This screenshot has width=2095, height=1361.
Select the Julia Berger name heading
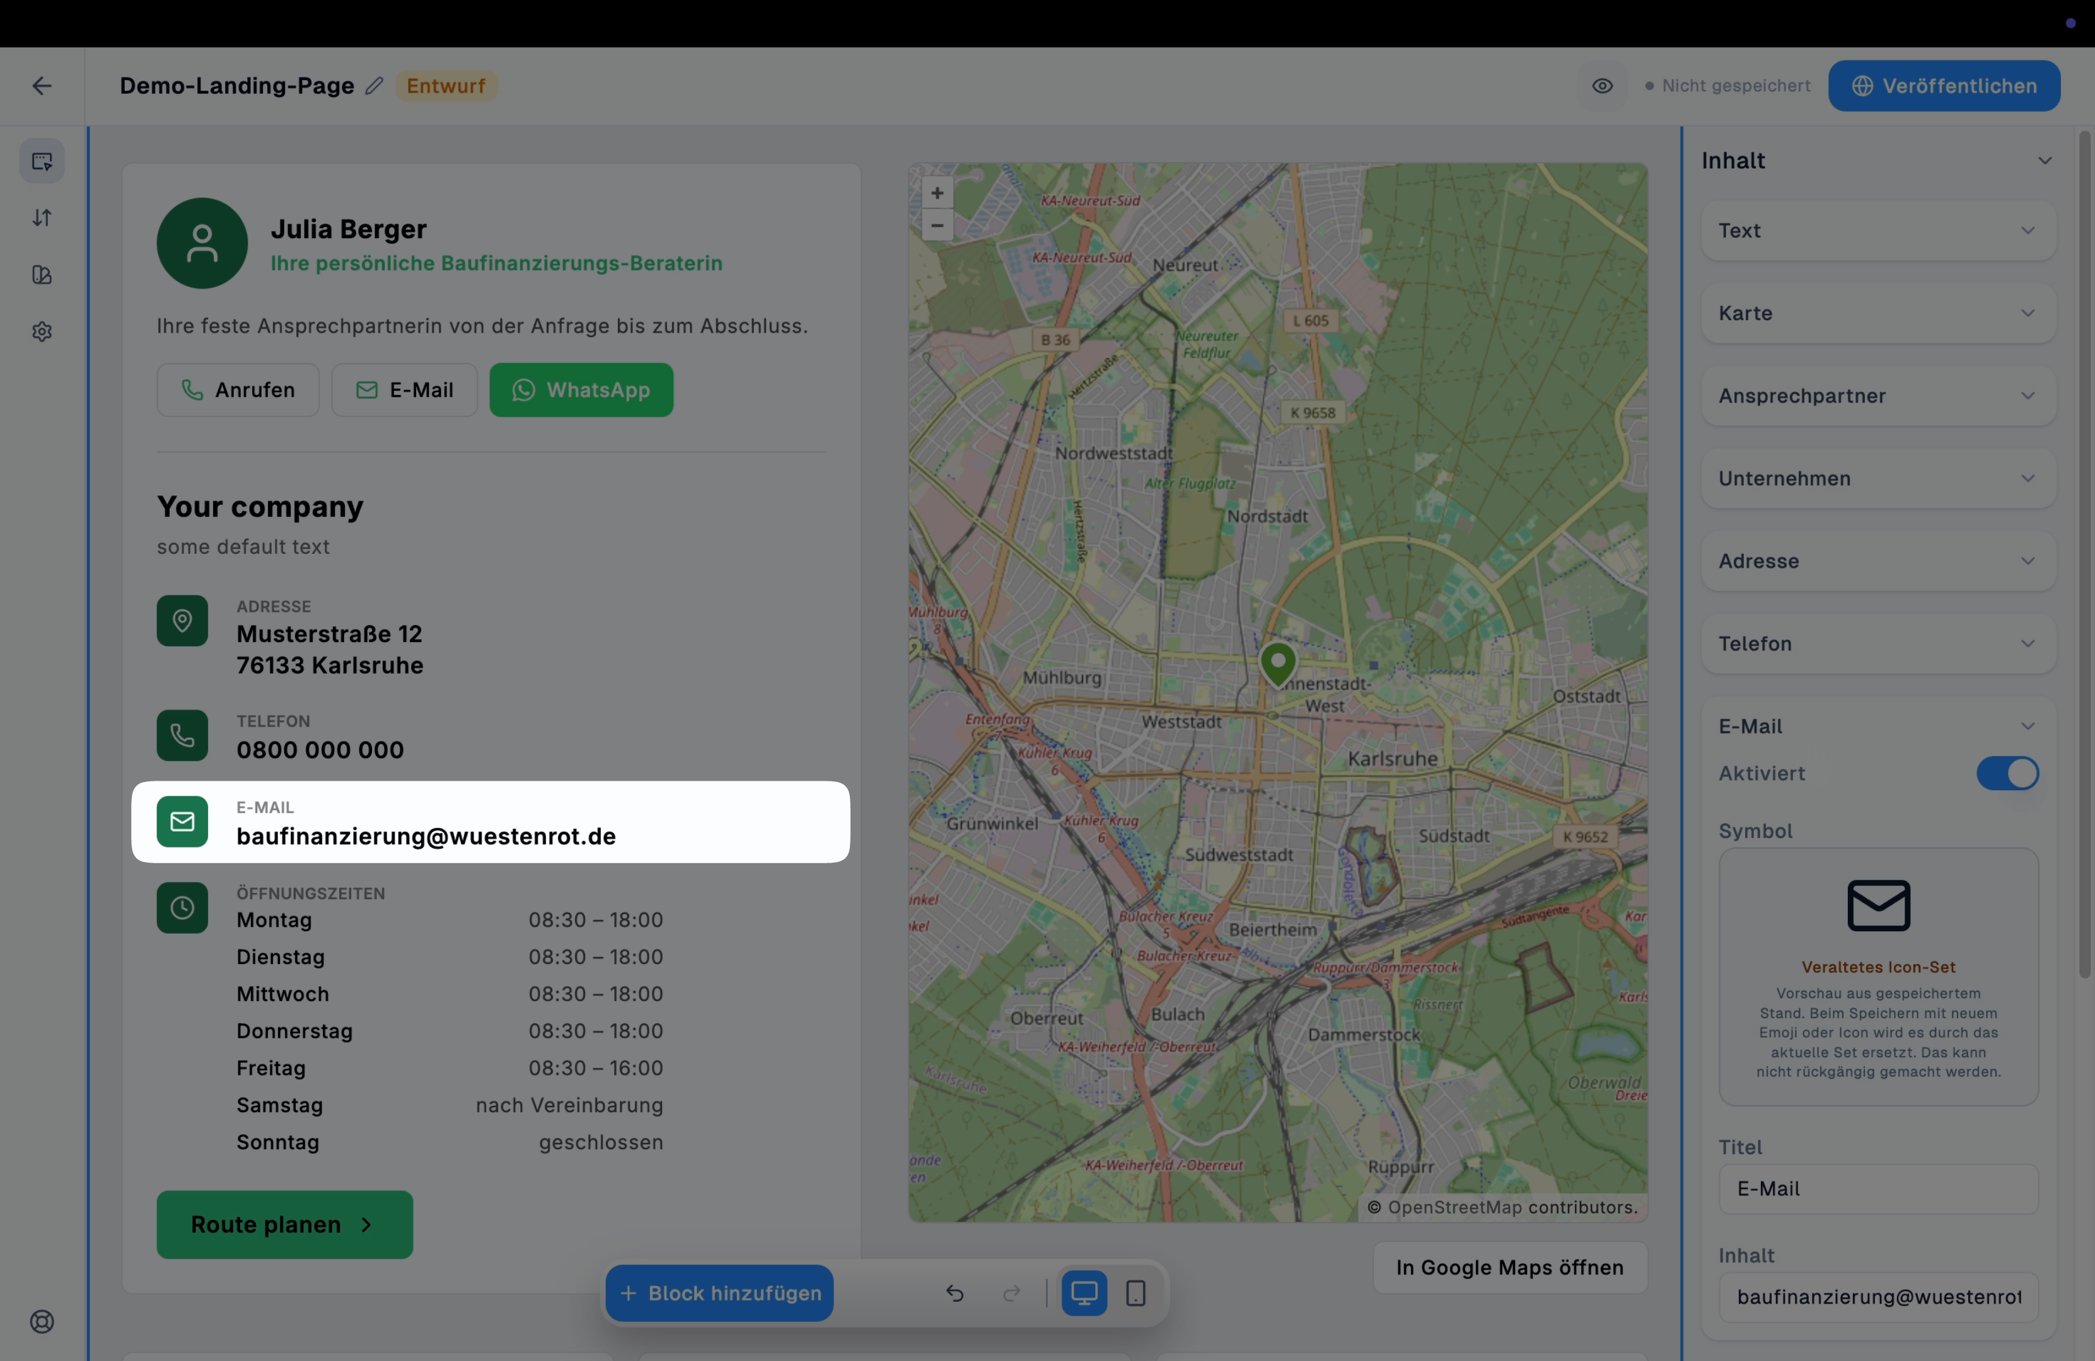[x=349, y=229]
